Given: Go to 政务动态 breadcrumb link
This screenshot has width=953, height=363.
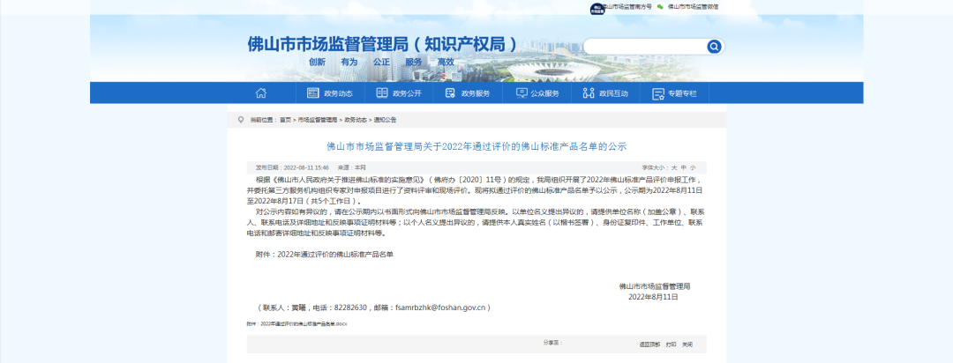Looking at the screenshot, I should click(x=356, y=120).
